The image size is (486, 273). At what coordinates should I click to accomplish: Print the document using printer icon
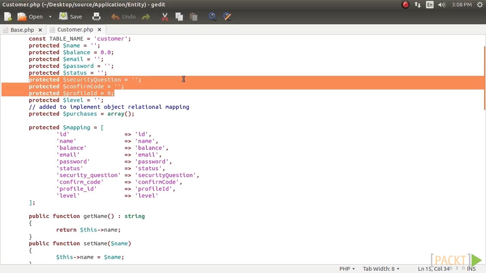[x=96, y=17]
